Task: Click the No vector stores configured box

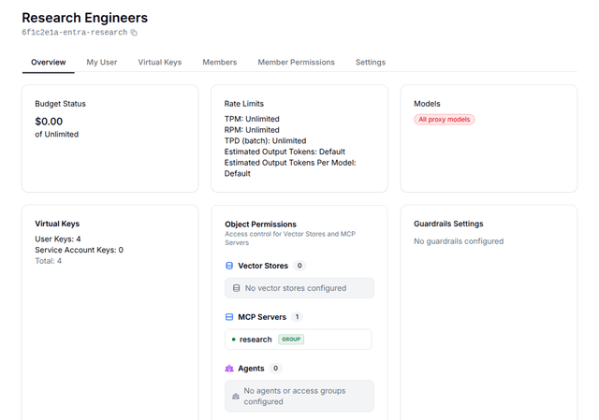Action: tap(299, 288)
